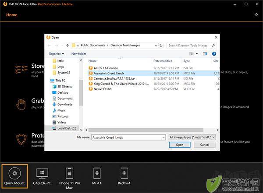Image resolution: width=263 pixels, height=193 pixels.
Task: Click the Cancel button
Action: pos(204,145)
